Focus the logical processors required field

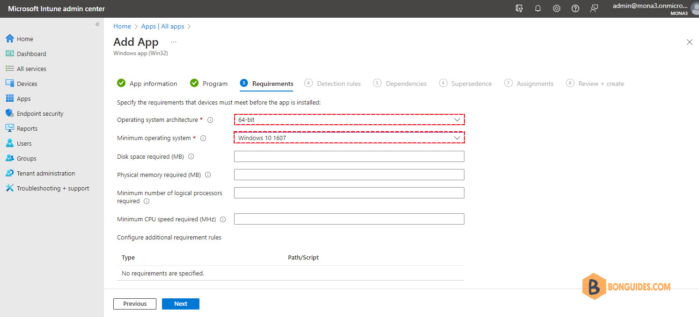(x=349, y=193)
